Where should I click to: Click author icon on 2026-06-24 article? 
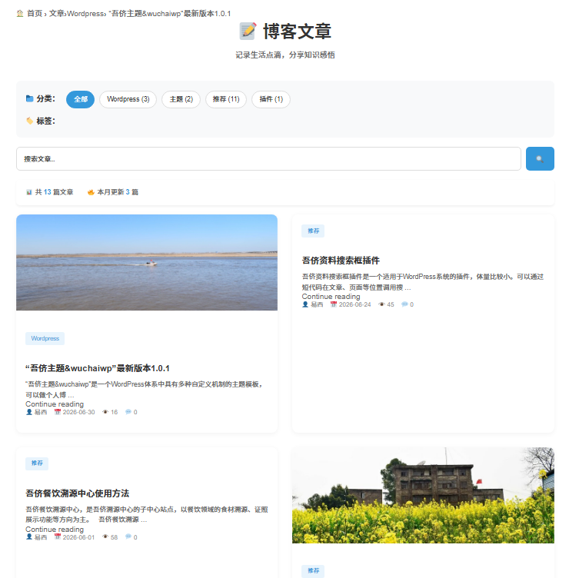click(305, 304)
